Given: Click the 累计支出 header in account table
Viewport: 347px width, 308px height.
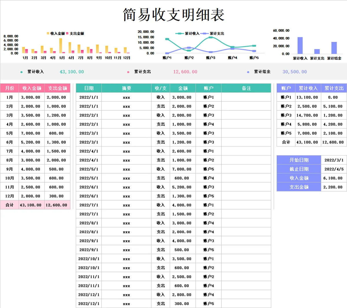Looking at the screenshot, I should [334, 88].
